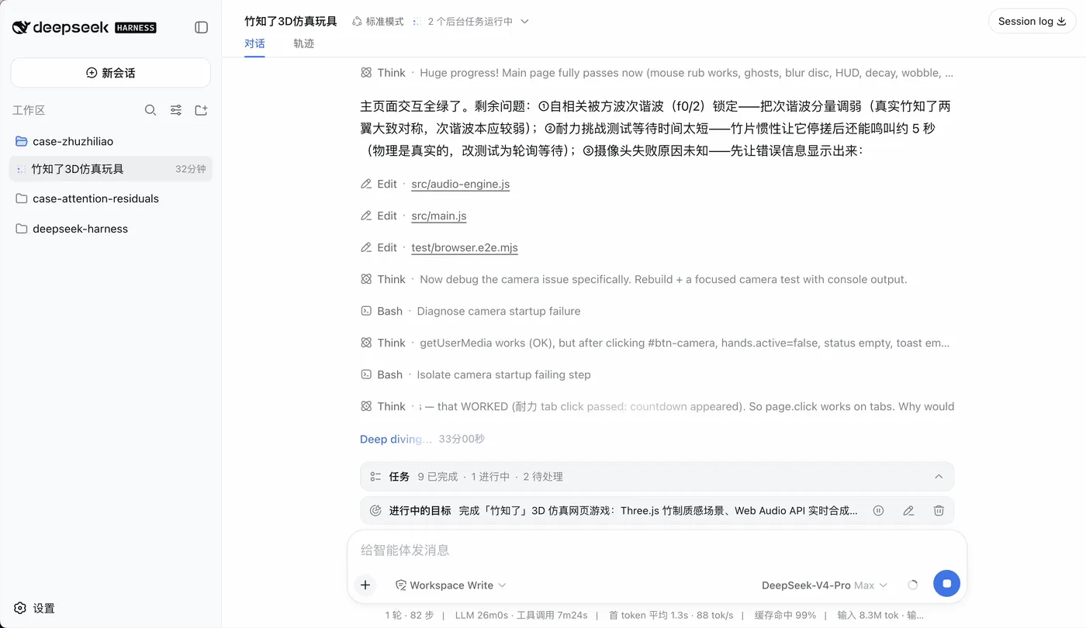Open 设置 at the sidebar bottom
Viewport: 1086px width, 628px height.
pos(34,609)
